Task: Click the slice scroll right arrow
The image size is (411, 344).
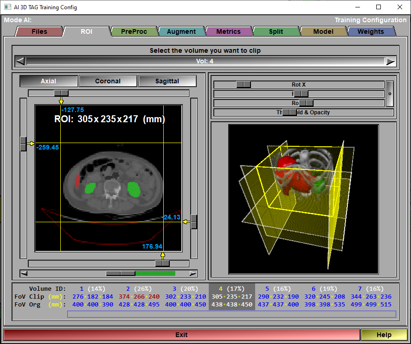Action: click(193, 274)
